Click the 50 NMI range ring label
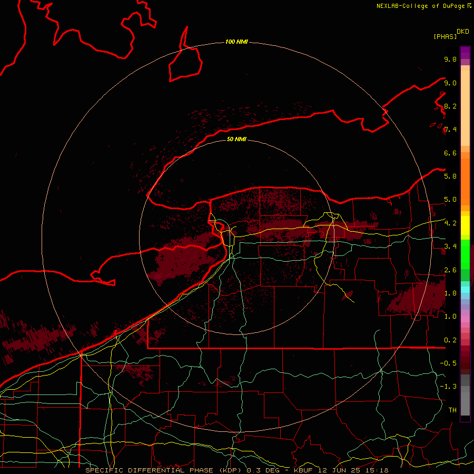474x474 pixels. click(236, 139)
